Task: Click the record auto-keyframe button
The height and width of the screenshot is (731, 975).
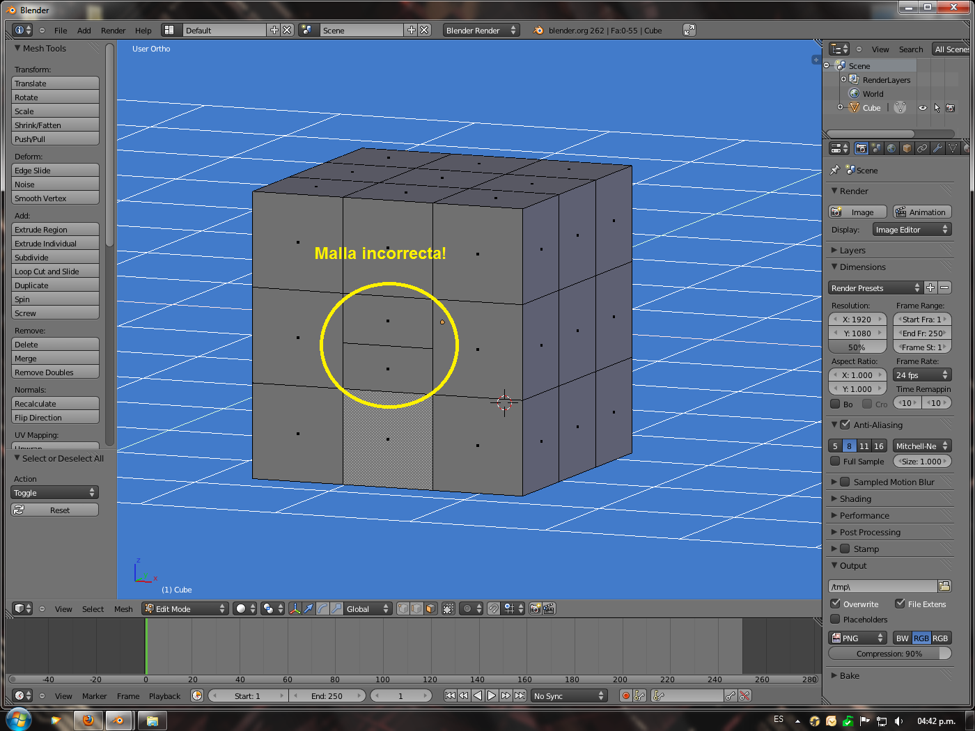Action: 625,695
